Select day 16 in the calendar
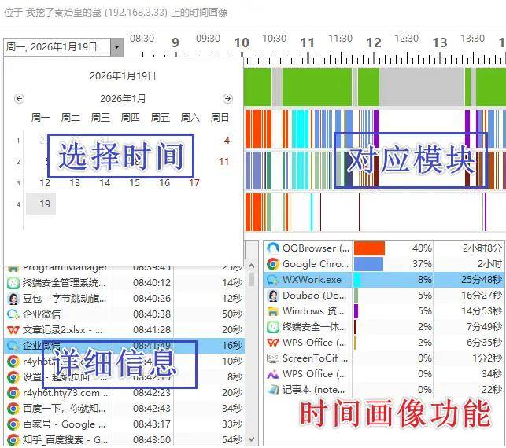 [x=164, y=183]
